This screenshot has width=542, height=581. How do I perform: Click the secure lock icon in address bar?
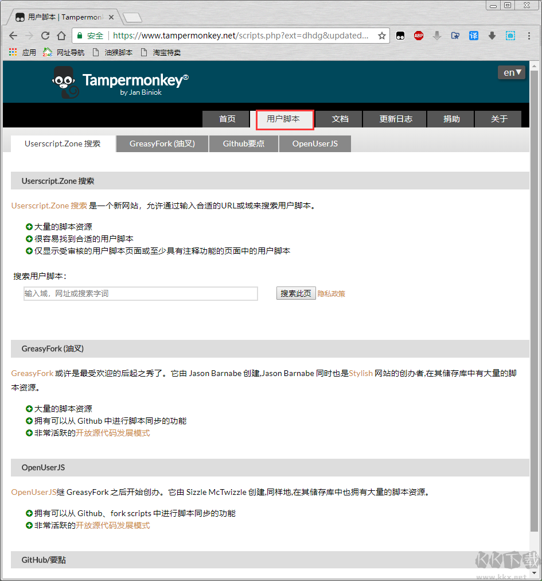click(x=79, y=36)
